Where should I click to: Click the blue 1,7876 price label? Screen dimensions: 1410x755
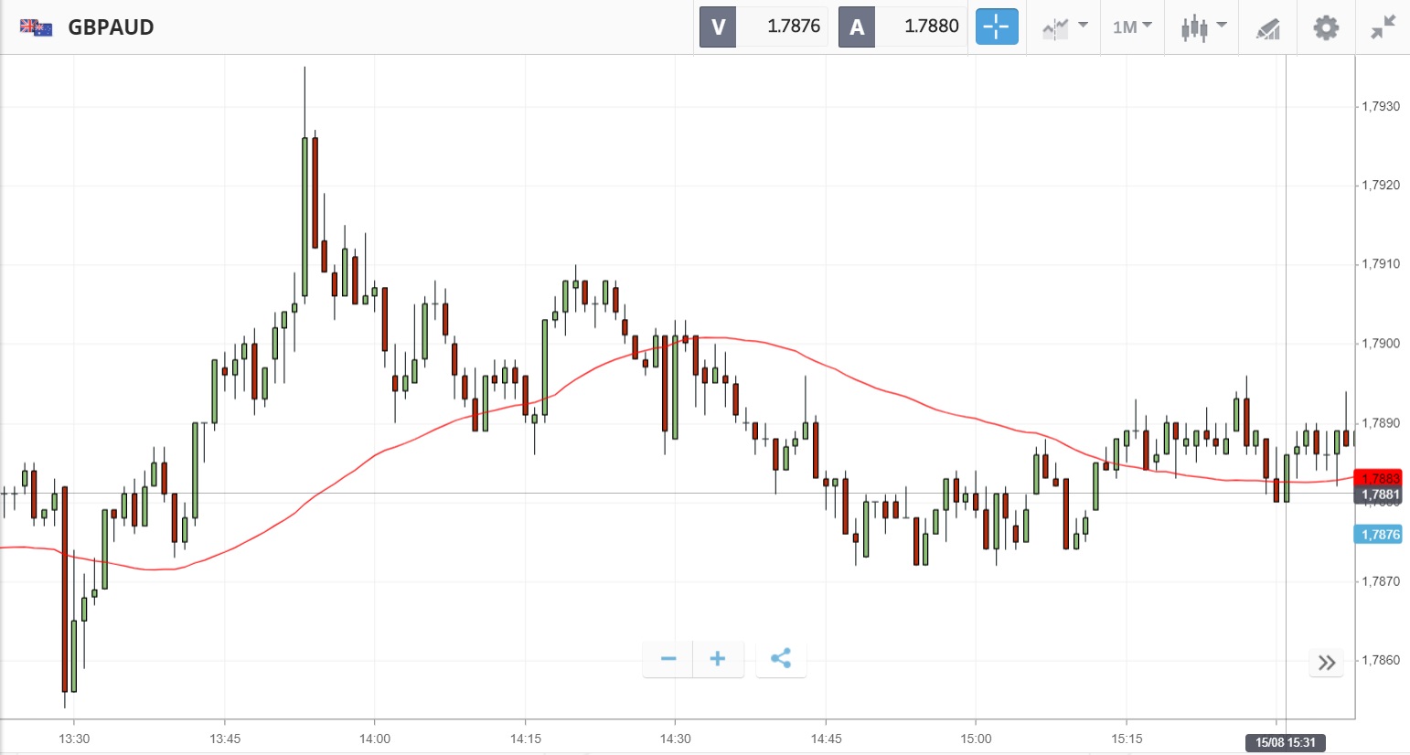point(1379,535)
